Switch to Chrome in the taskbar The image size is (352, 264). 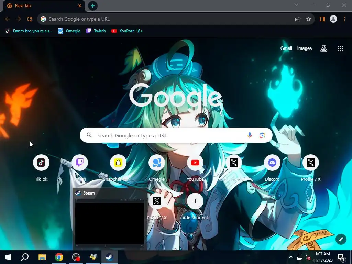[59, 257]
